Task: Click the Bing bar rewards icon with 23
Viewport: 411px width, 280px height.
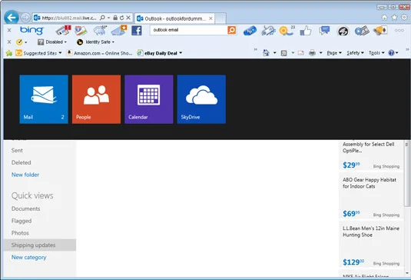Action: point(287,31)
